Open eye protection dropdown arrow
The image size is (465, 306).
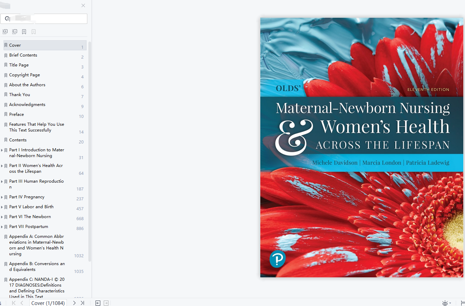click(x=450, y=303)
